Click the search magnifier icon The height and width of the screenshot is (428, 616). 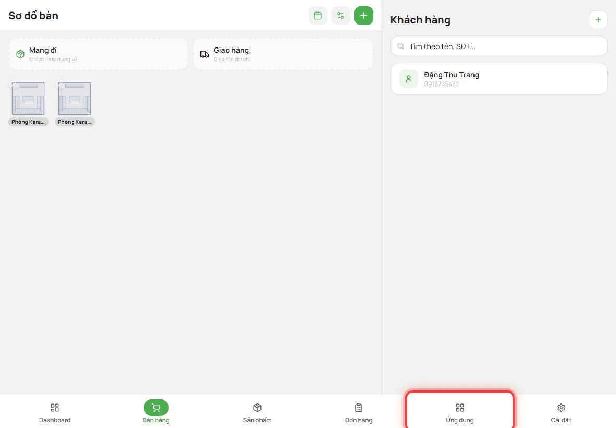tap(401, 46)
